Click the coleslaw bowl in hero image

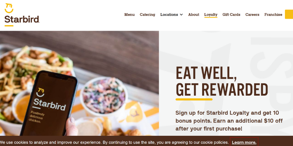(104, 96)
